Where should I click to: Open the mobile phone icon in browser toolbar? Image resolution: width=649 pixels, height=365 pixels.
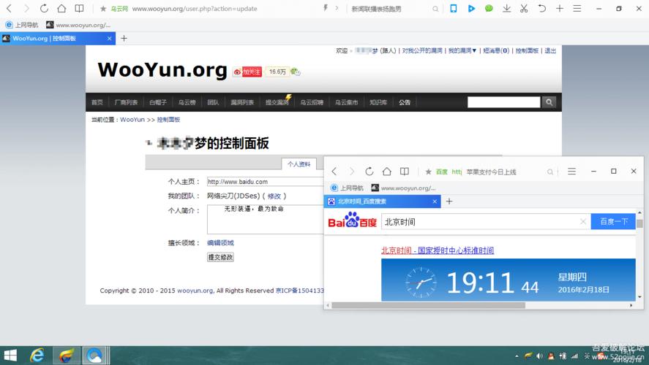(x=454, y=8)
